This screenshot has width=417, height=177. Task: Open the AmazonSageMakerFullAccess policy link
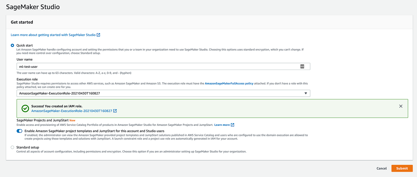click(x=229, y=84)
